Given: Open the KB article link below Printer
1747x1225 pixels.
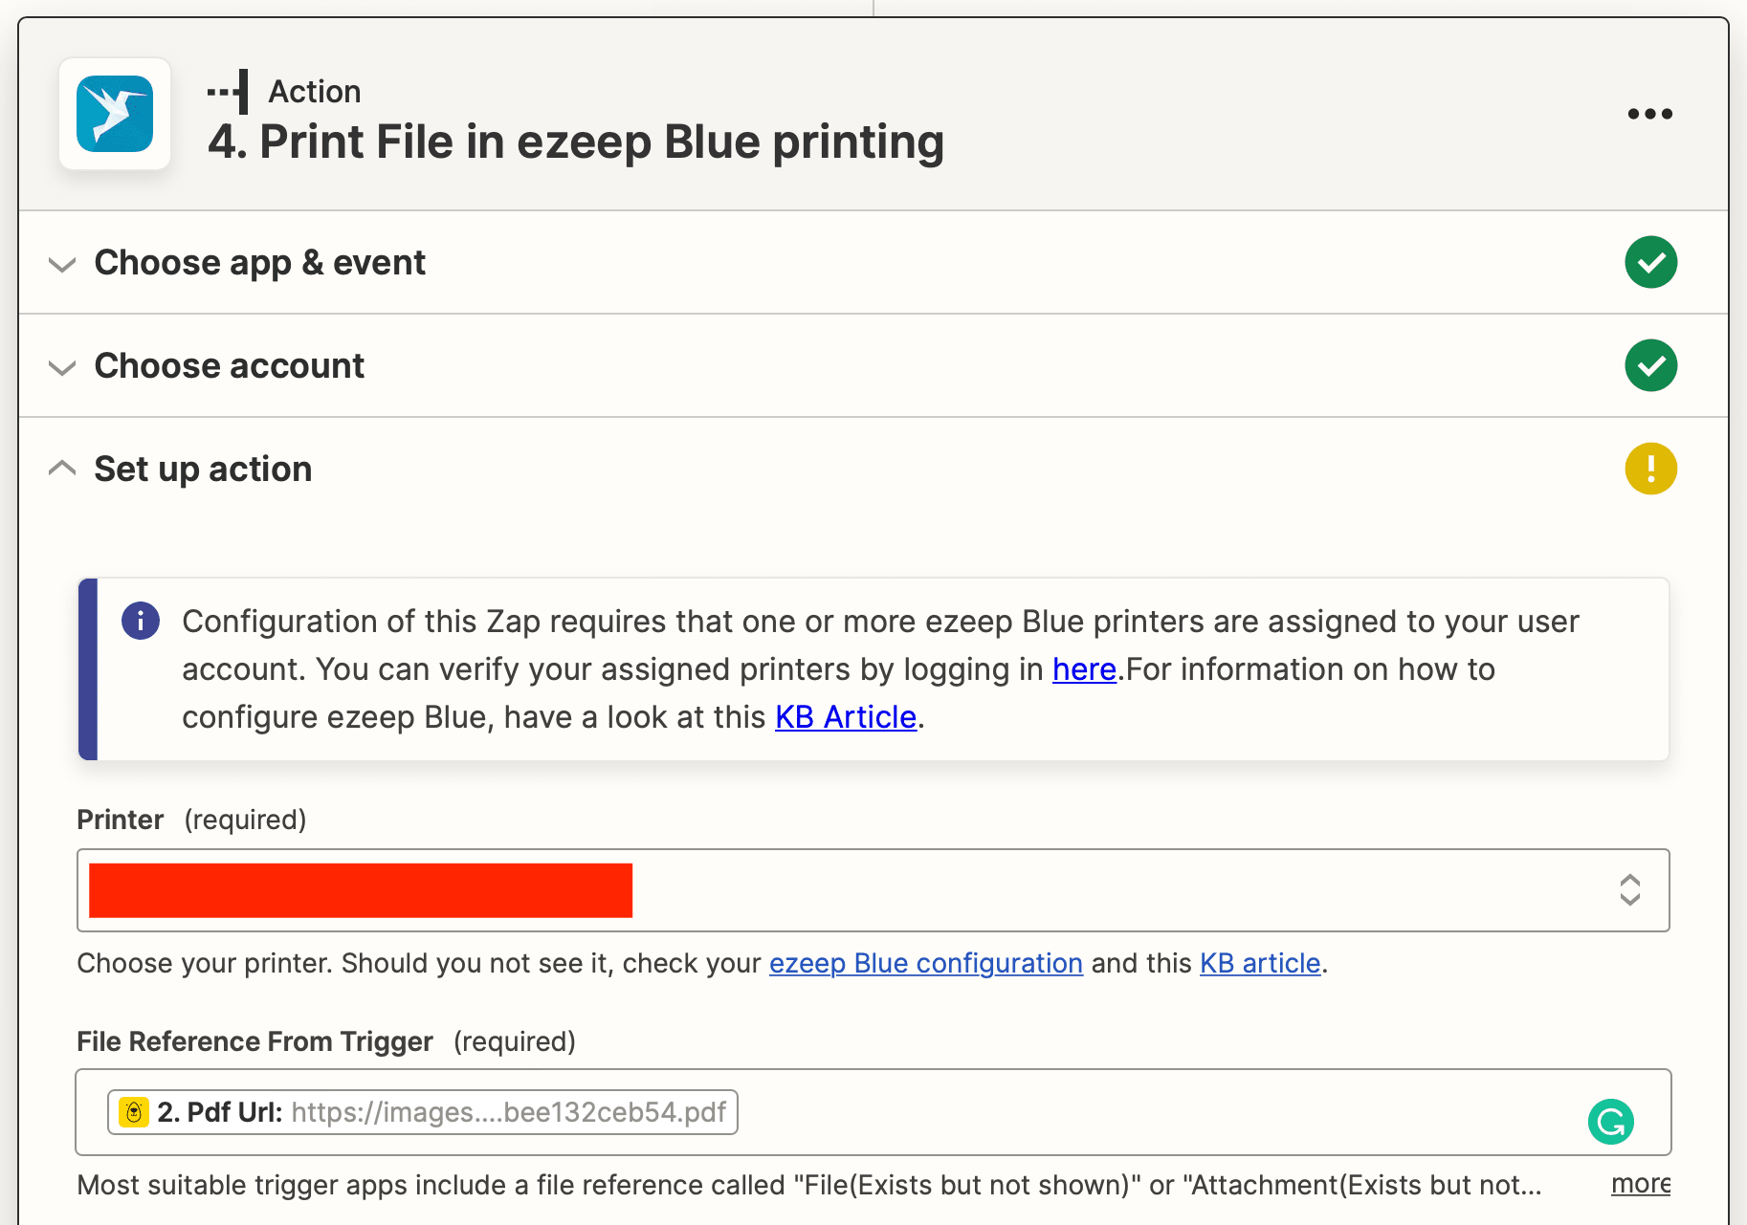Looking at the screenshot, I should (x=1259, y=963).
